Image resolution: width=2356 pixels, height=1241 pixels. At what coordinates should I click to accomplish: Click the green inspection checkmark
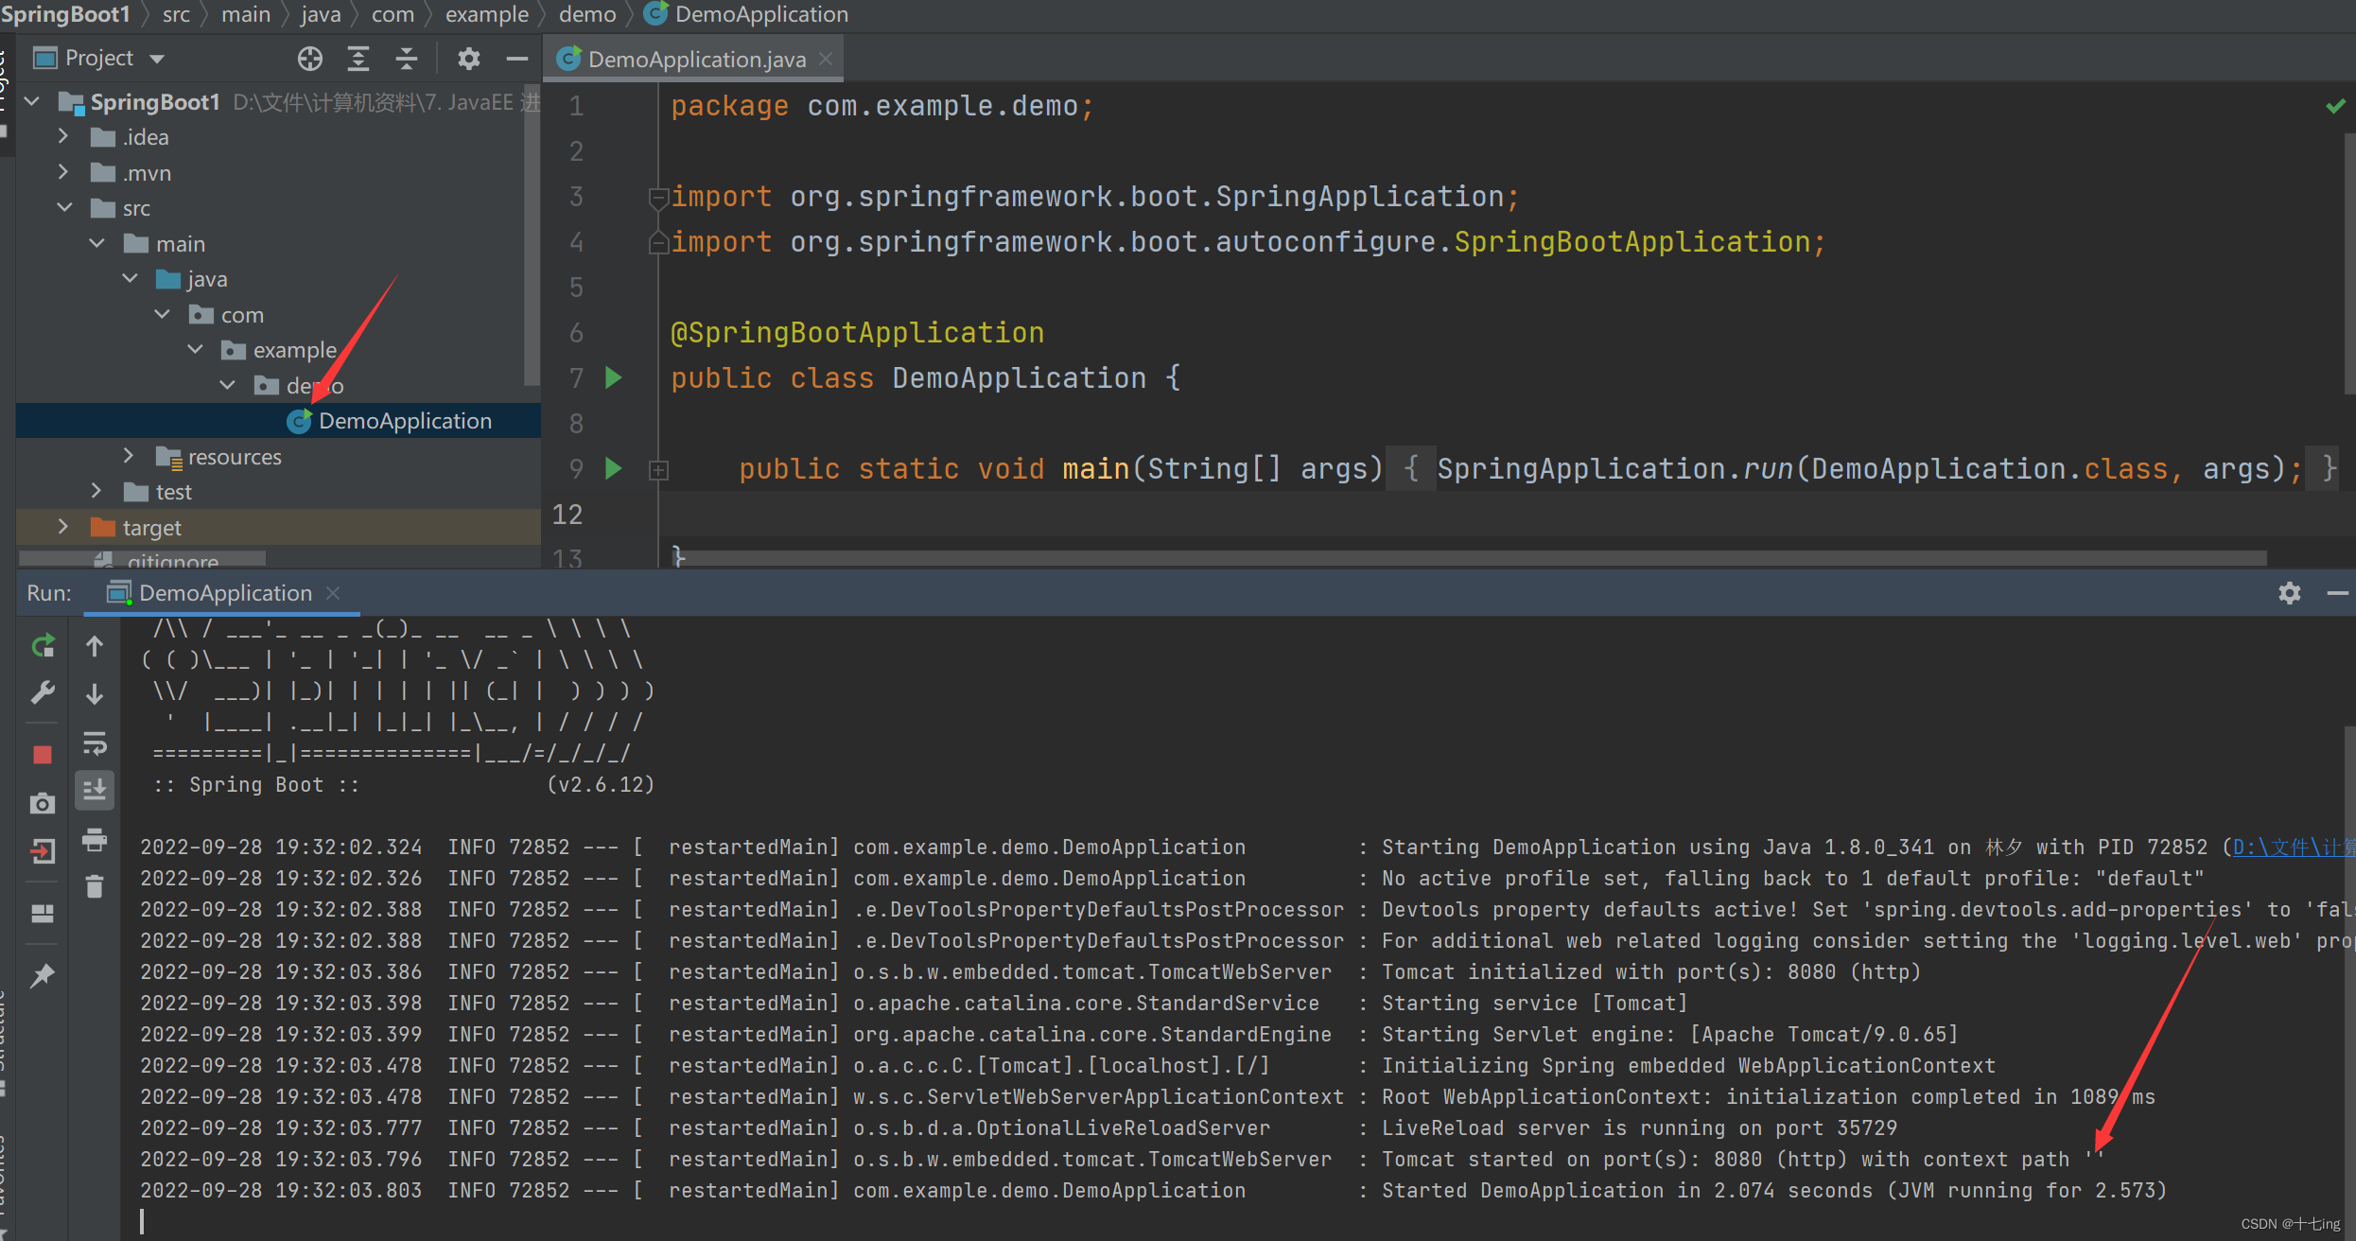[2335, 106]
